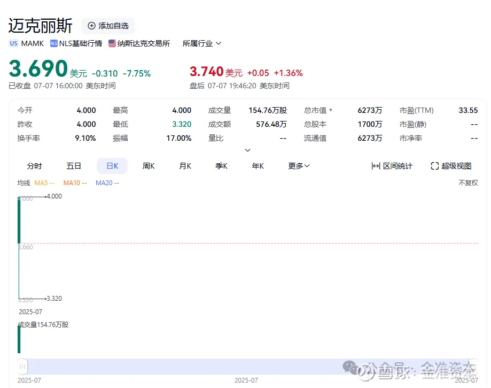Click NLS基础行情 label
The image size is (491, 388).
pos(81,43)
